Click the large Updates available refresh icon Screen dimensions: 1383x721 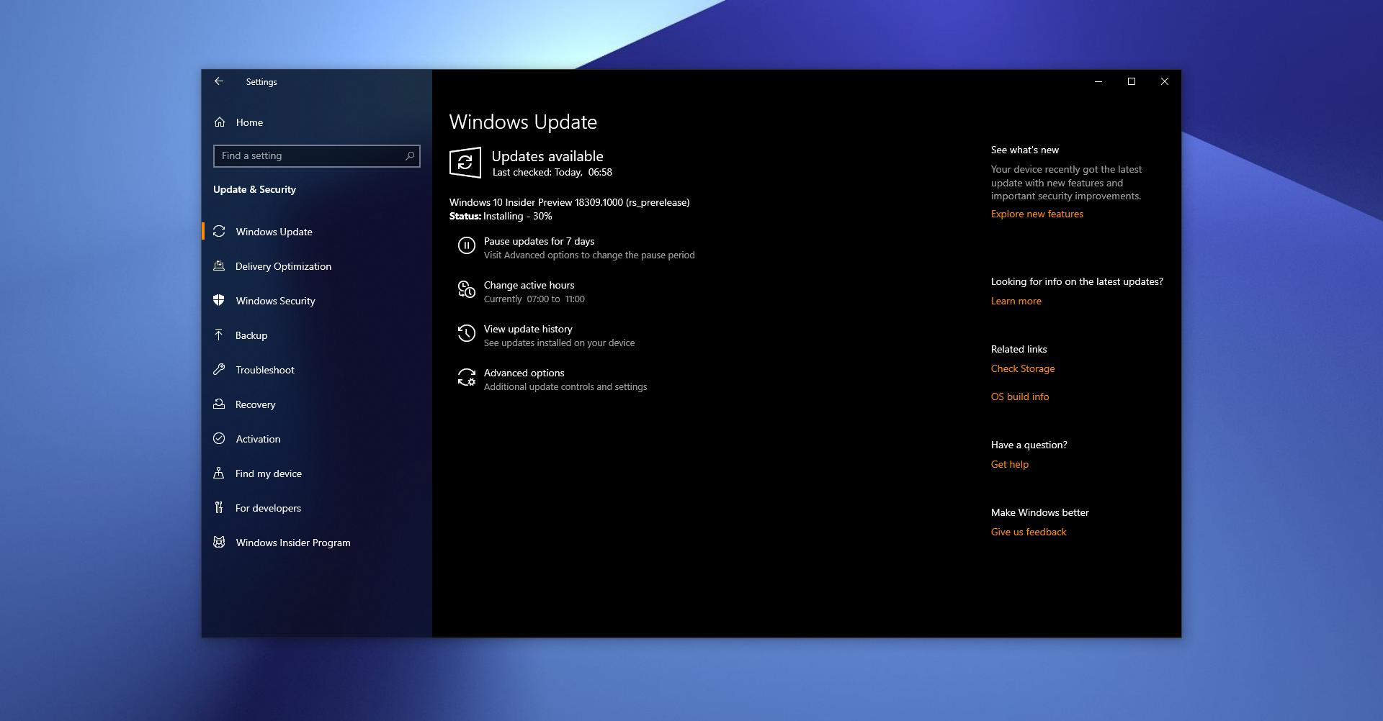point(465,163)
